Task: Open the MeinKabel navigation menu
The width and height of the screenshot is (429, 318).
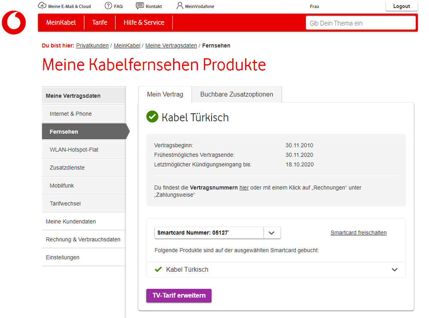Action: tap(61, 23)
